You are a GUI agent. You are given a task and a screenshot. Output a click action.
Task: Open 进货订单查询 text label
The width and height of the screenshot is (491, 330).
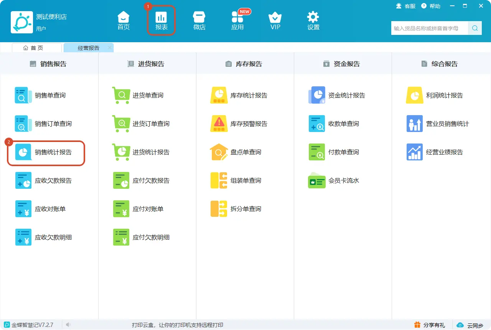(151, 124)
